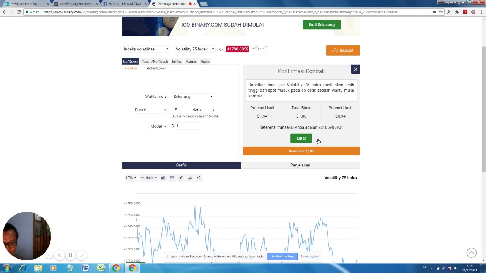Click the info icon beside Volatility 75 Index
This screenshot has width=486, height=273.
[221, 49]
